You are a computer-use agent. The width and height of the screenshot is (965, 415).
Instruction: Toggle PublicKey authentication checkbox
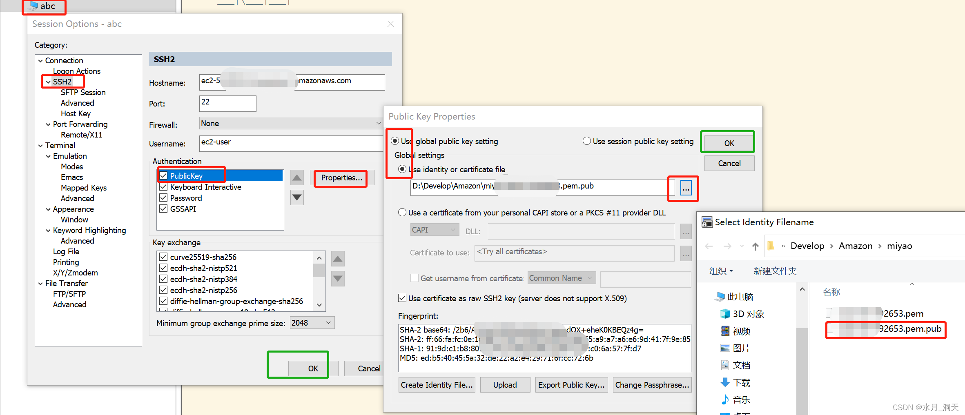point(163,176)
